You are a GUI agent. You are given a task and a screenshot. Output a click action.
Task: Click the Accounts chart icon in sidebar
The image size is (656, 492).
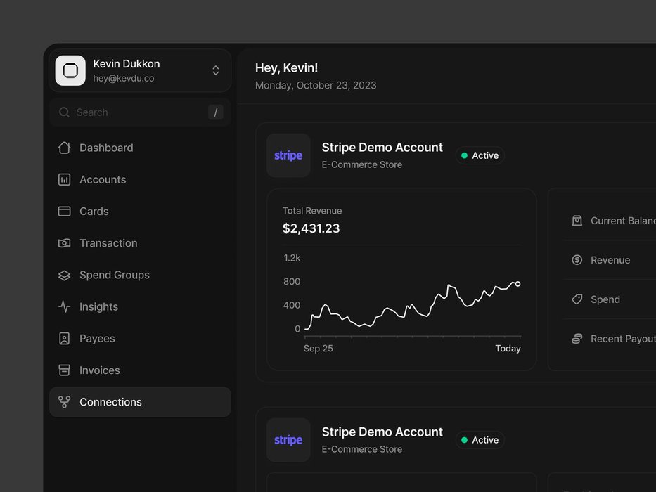(64, 180)
